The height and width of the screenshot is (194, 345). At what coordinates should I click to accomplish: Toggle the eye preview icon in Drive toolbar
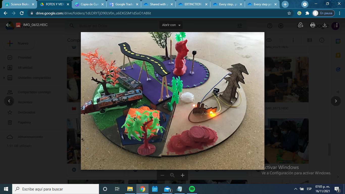269,40
